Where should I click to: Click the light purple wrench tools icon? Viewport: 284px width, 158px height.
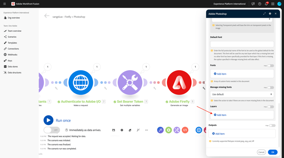[177, 130]
